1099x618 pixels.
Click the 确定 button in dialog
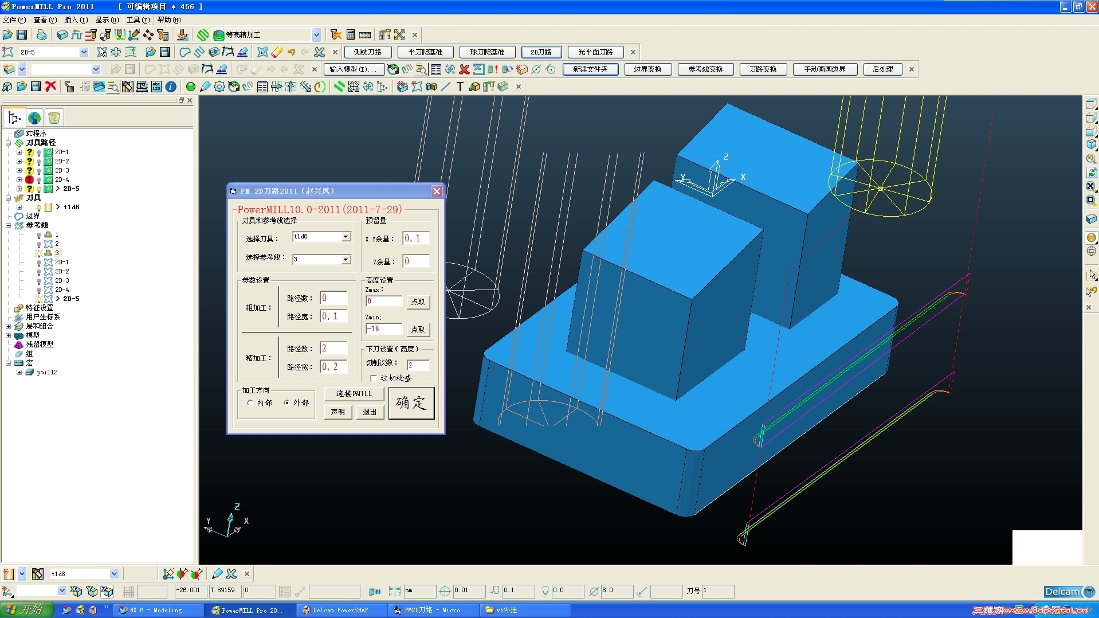[x=411, y=403]
